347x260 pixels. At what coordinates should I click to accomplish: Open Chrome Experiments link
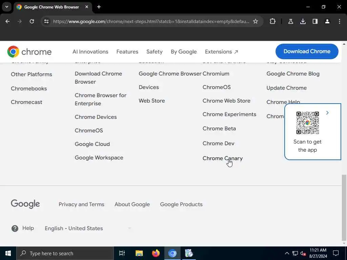tap(229, 114)
